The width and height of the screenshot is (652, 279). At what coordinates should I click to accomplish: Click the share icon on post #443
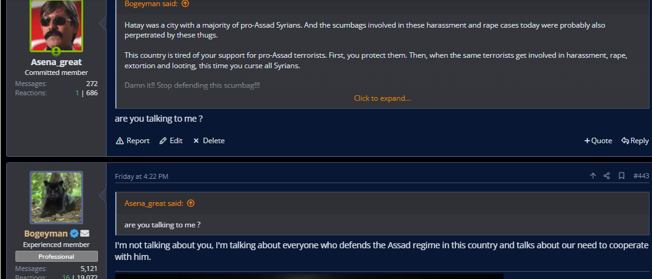pyautogui.click(x=606, y=176)
